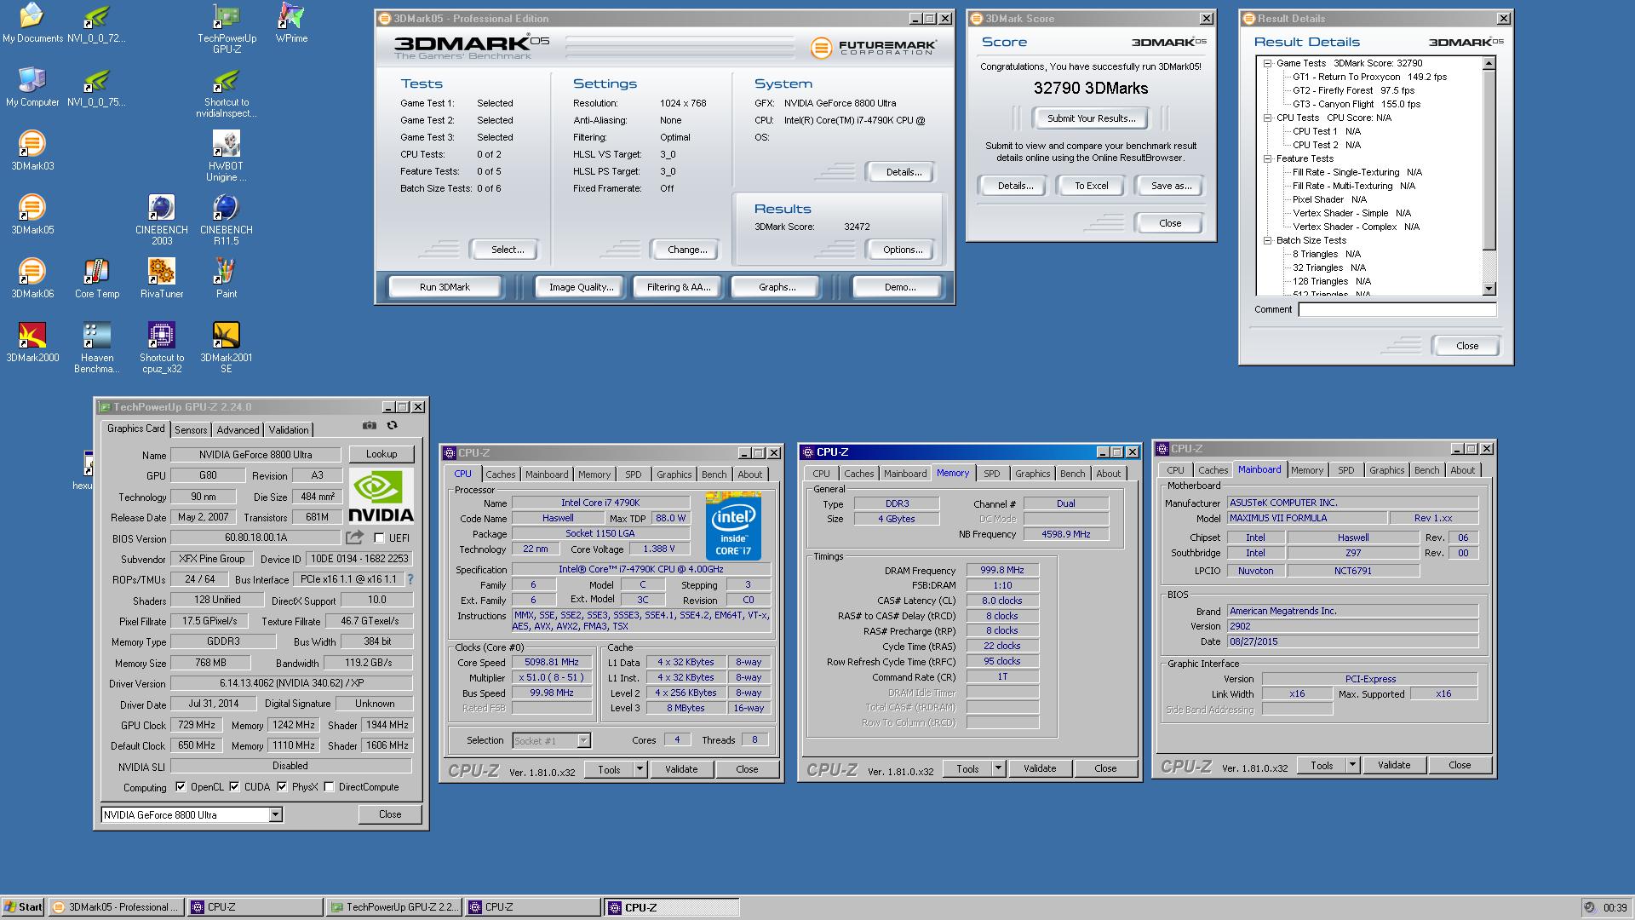Switch to the 3DMark05 Professional taskbar button
The width and height of the screenshot is (1635, 920).
click(116, 907)
